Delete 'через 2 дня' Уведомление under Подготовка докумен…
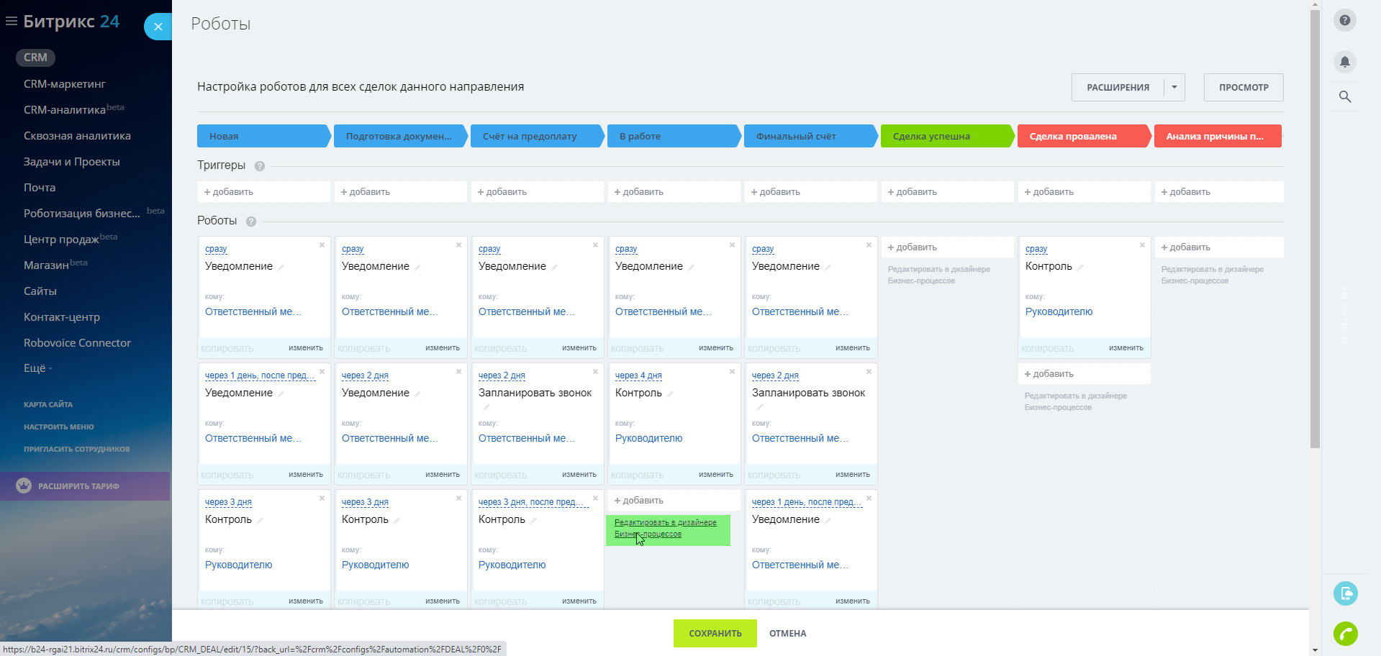 point(458,372)
